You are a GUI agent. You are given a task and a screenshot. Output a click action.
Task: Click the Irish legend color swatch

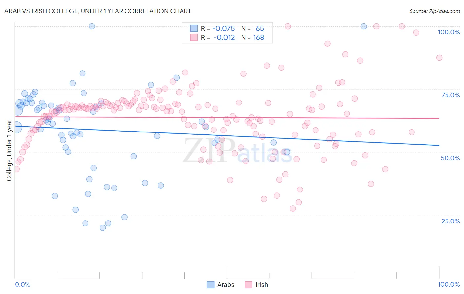249,285
